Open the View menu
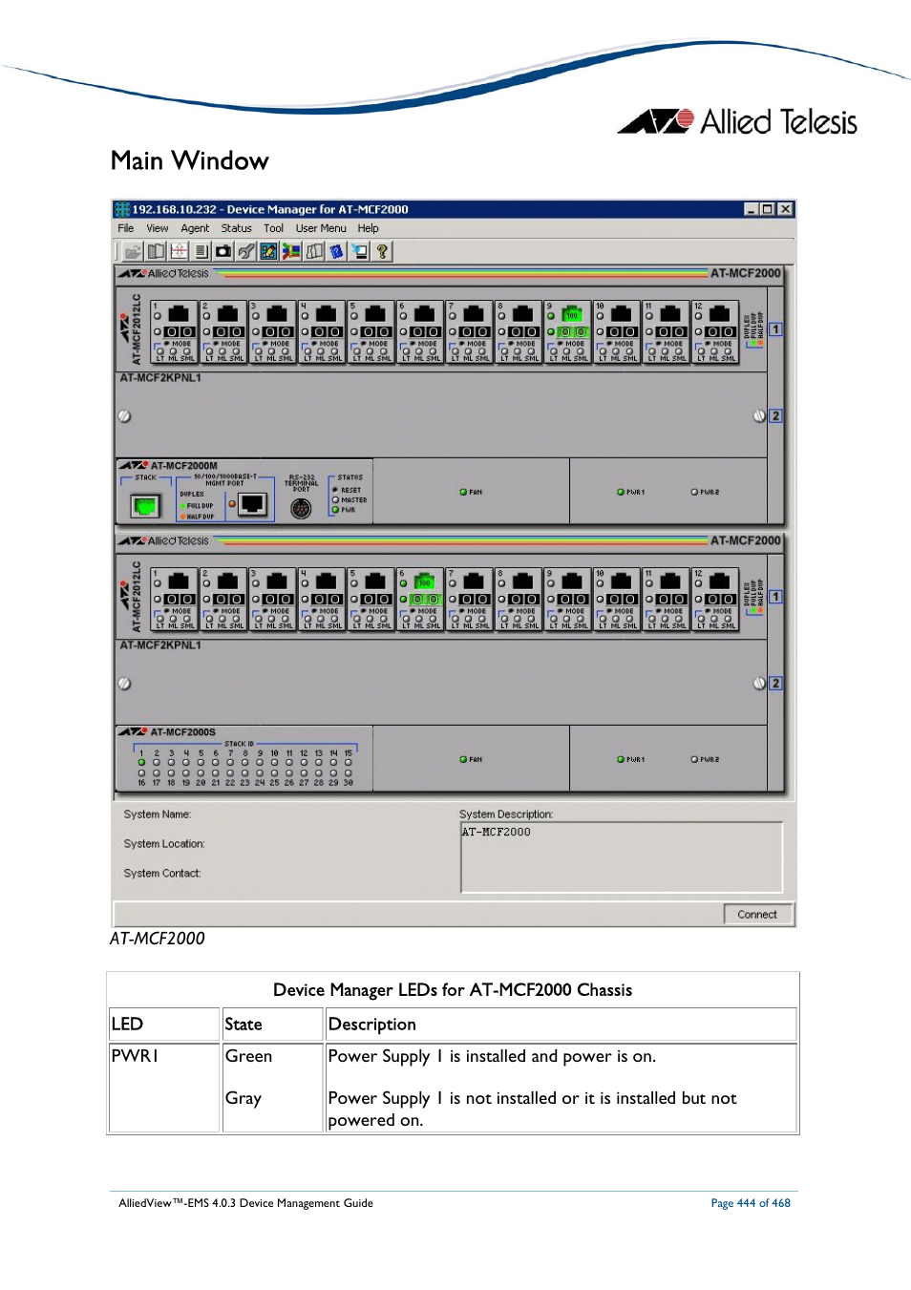Viewport: 911px width, 1290px height. pyautogui.click(x=158, y=228)
